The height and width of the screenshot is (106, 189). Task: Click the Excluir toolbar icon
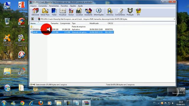point(71,12)
